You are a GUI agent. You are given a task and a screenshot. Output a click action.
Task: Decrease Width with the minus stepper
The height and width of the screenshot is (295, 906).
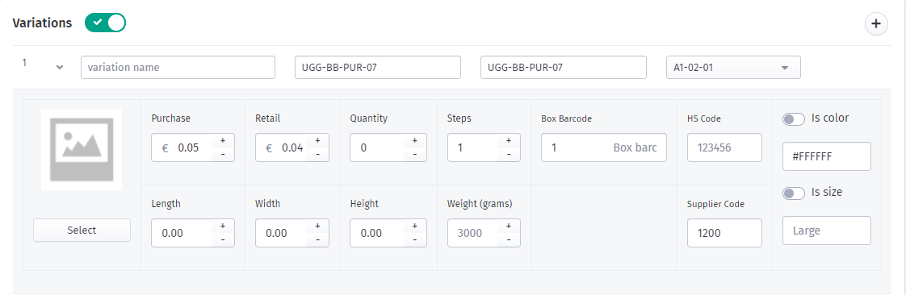click(317, 239)
